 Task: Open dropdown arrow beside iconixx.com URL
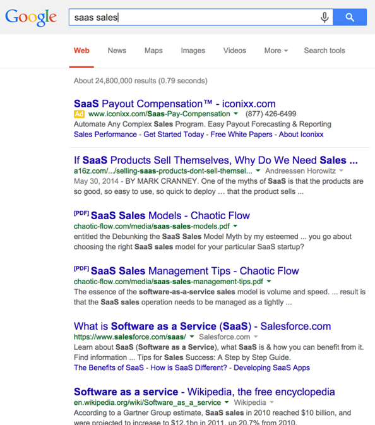click(236, 114)
